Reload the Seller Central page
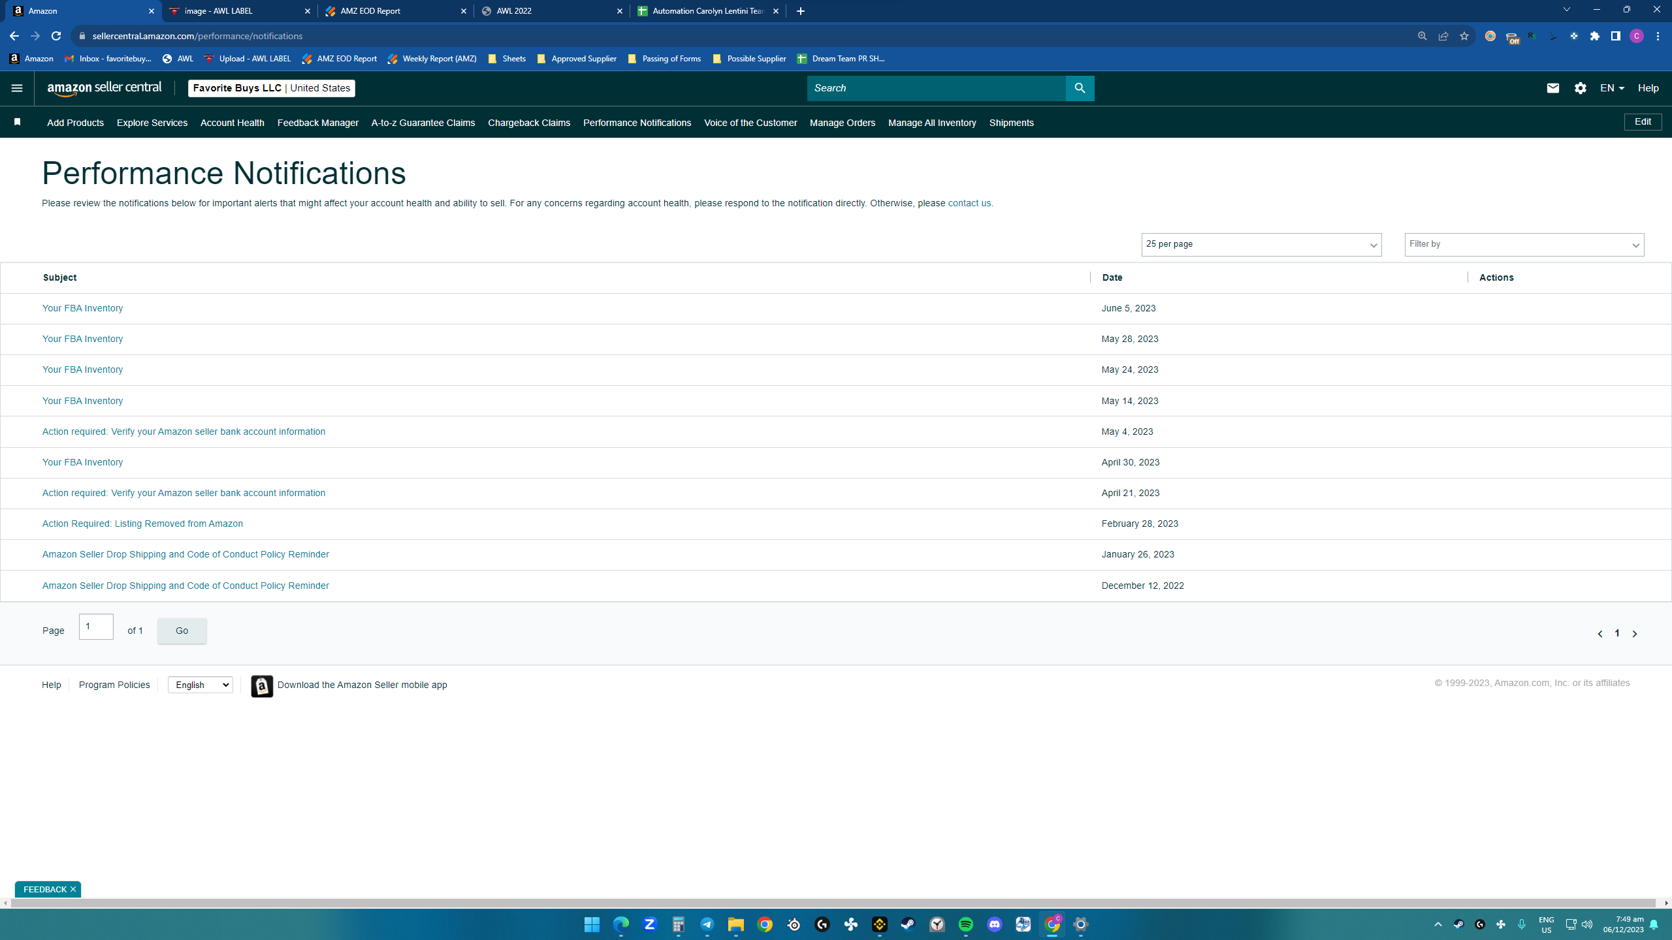 (x=56, y=36)
